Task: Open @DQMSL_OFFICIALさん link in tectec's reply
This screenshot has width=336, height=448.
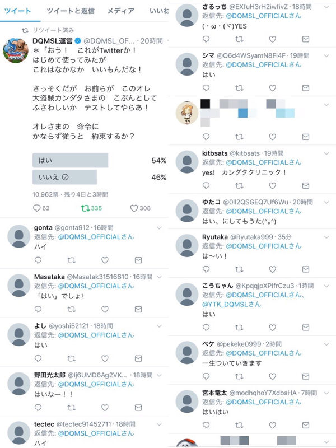Action: pyautogui.click(x=96, y=433)
